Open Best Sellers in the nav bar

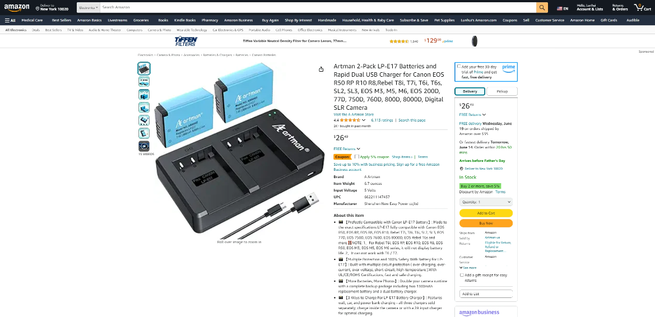(x=62, y=20)
